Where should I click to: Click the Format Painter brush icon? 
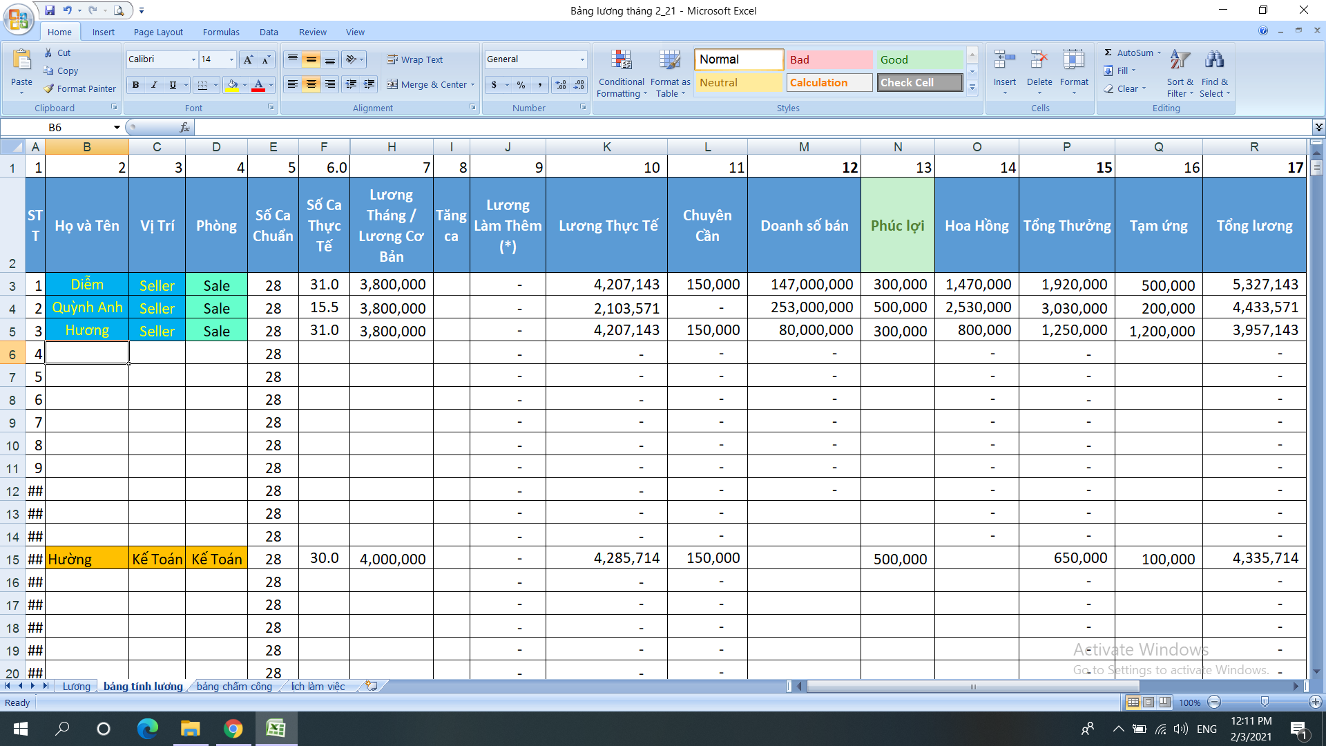tap(49, 88)
